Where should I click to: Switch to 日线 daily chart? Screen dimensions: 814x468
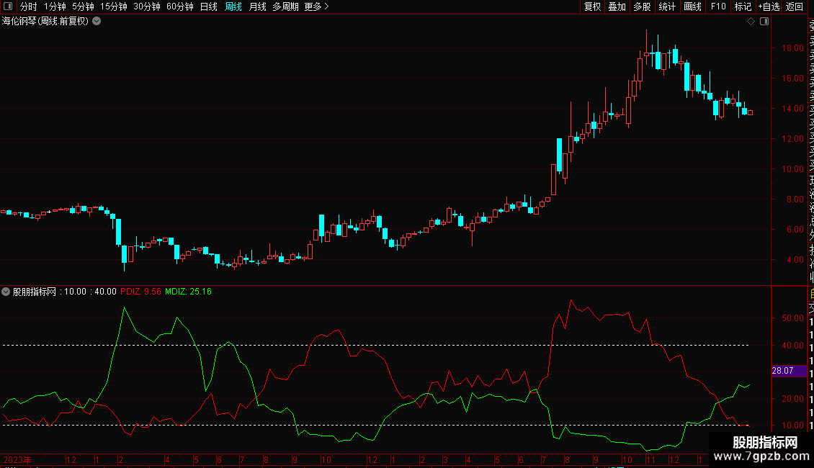209,6
